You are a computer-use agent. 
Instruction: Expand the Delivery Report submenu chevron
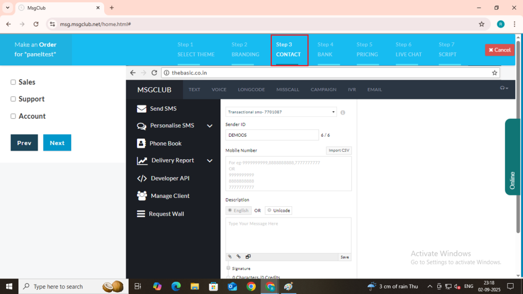[x=210, y=161]
